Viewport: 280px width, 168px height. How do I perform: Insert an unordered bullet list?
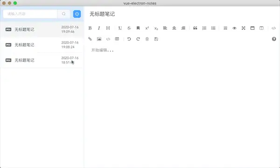(x=213, y=28)
